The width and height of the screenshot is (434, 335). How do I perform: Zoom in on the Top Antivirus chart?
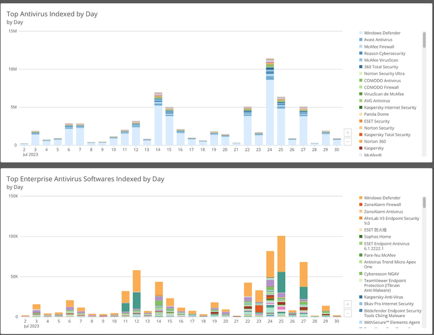coord(347,132)
